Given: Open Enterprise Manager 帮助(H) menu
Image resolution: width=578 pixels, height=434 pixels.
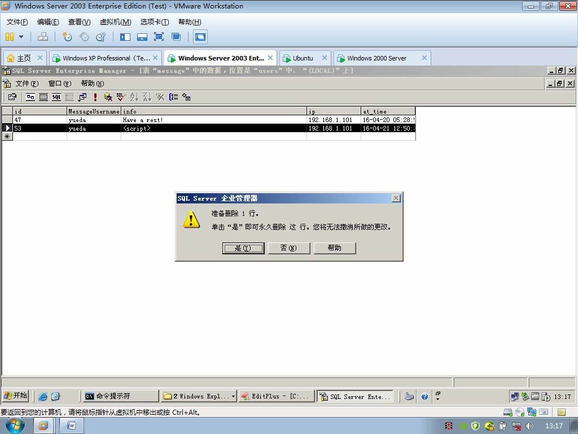Looking at the screenshot, I should pos(93,84).
